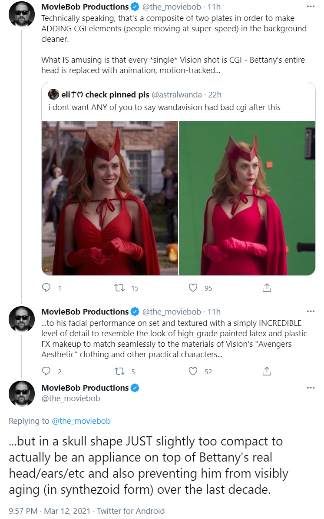
Task: Open MovieBob avatar on the first tweet
Action: coord(21,14)
